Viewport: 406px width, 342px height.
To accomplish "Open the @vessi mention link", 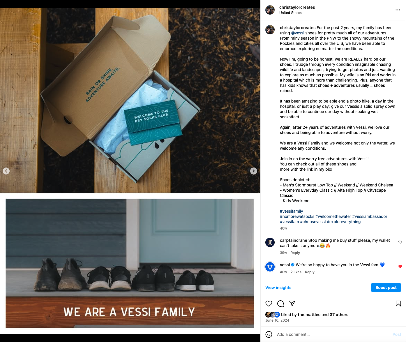I will point(298,33).
